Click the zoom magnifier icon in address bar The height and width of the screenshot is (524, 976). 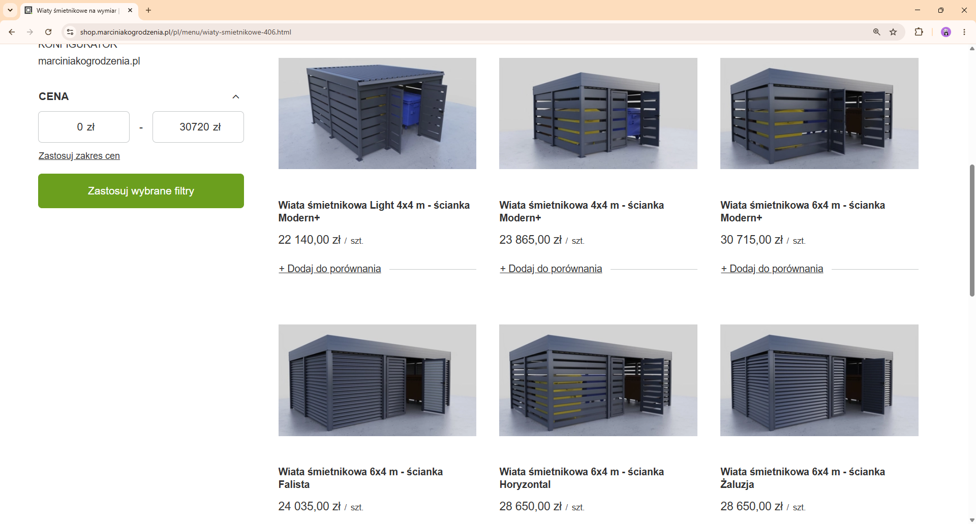[x=876, y=32]
